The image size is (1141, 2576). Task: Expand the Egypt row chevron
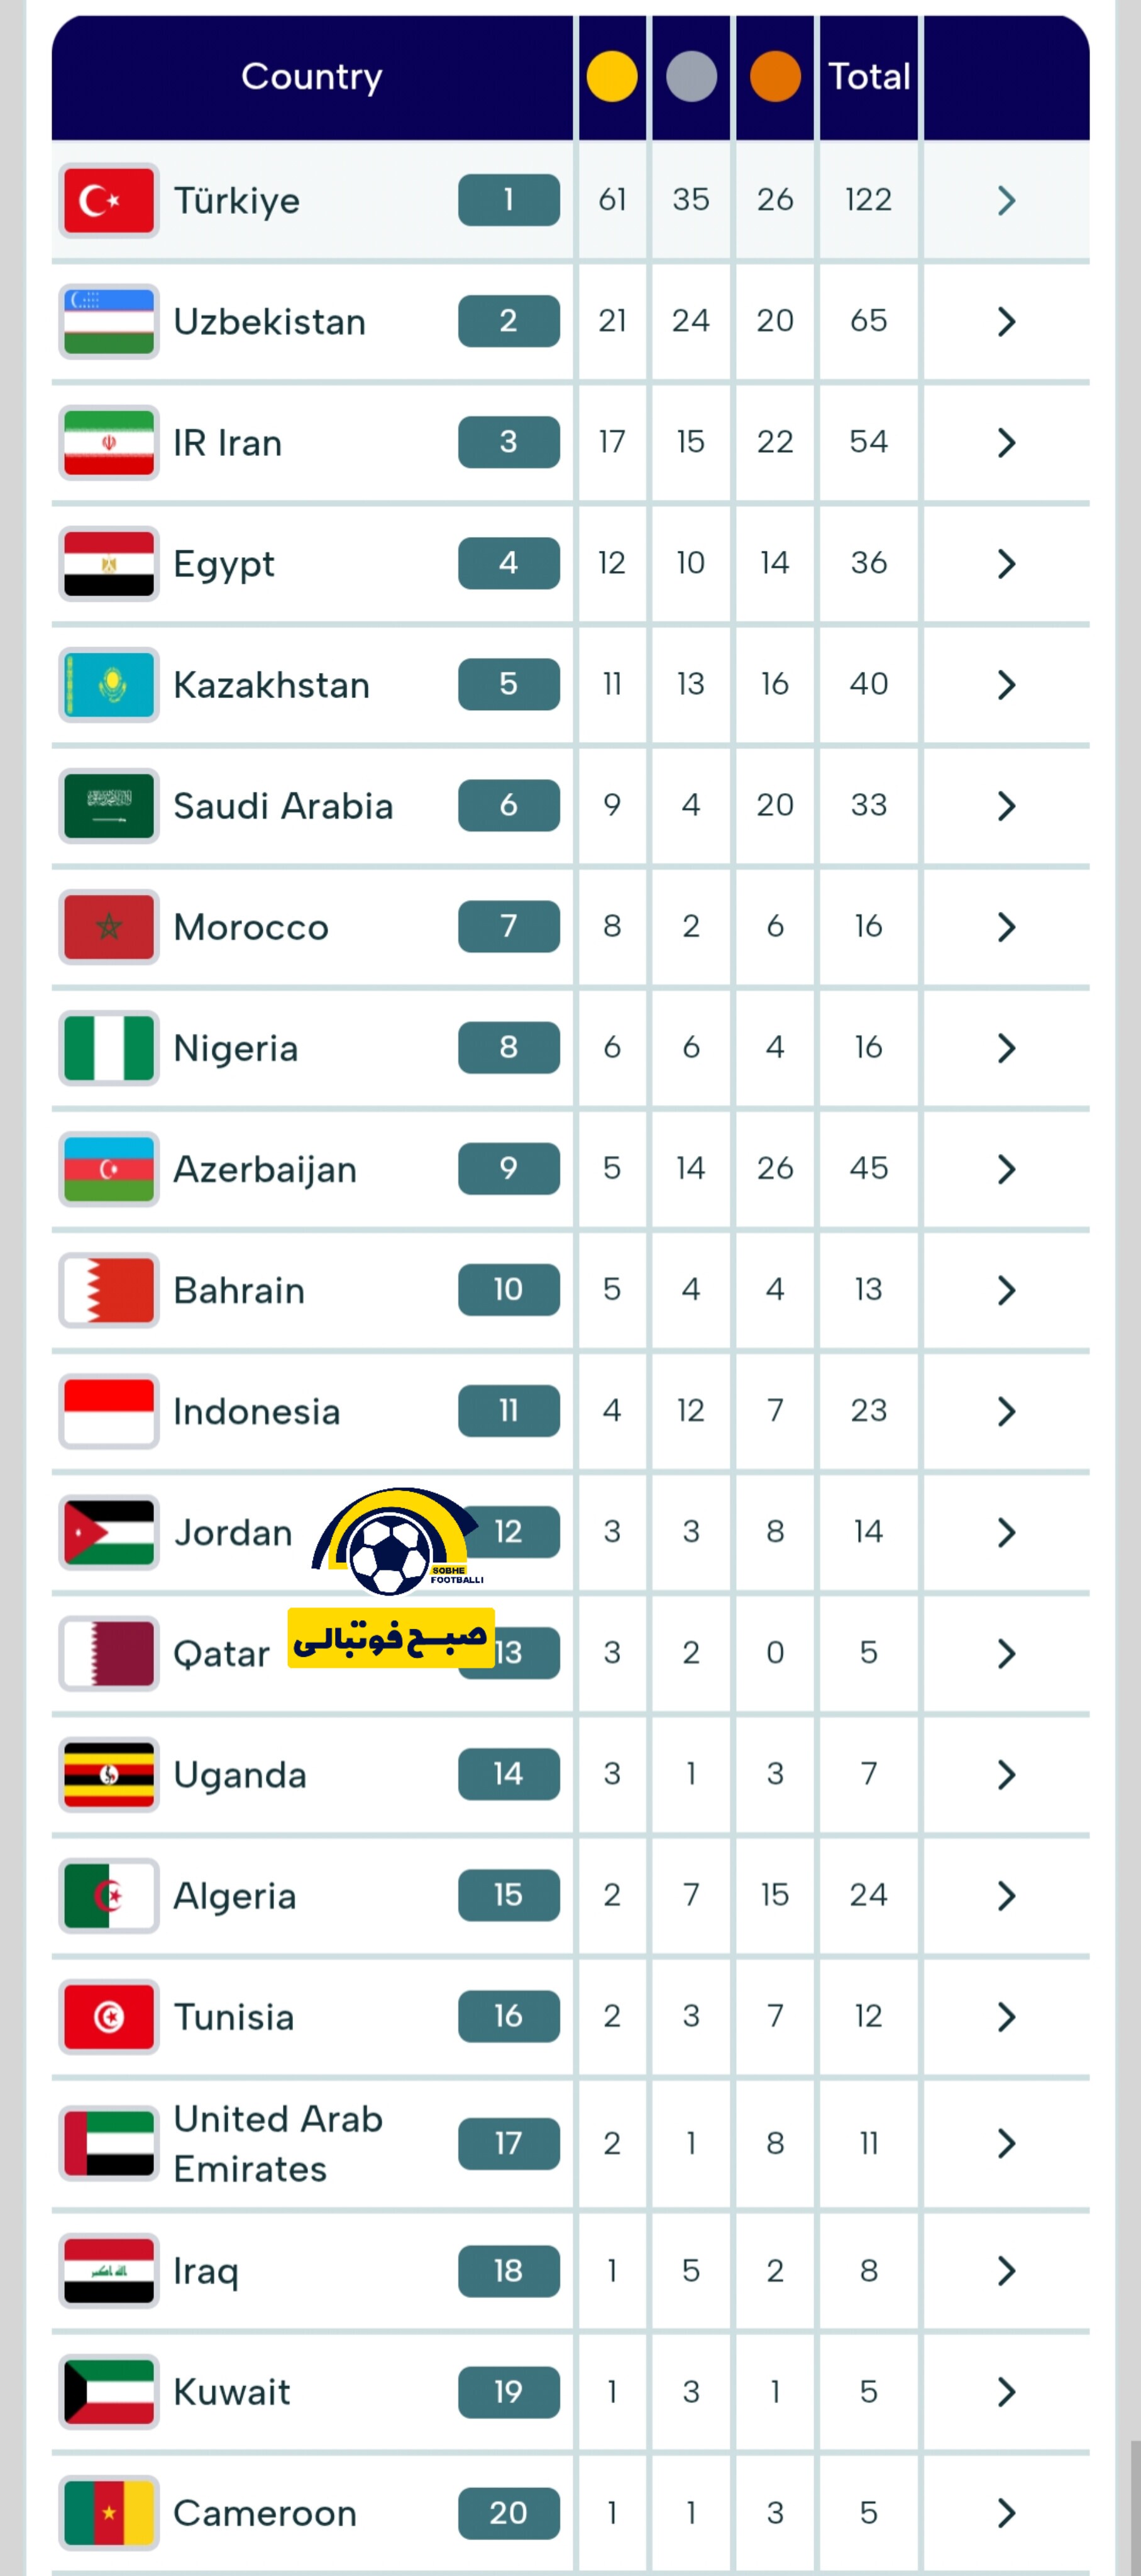coord(1006,563)
